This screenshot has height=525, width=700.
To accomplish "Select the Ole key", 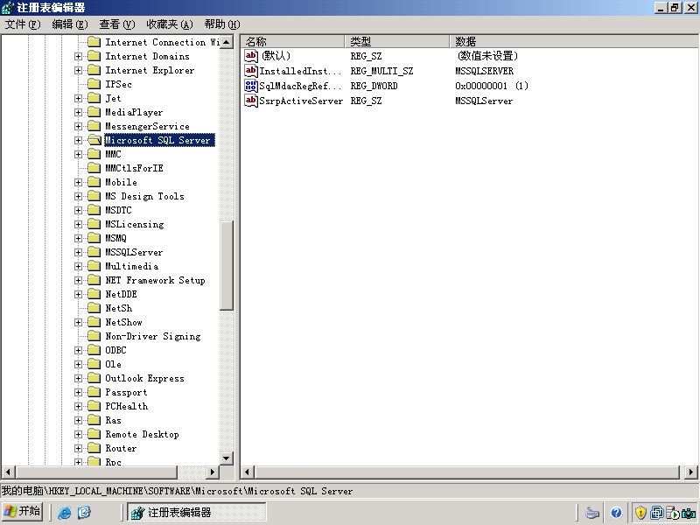I will tap(113, 364).
